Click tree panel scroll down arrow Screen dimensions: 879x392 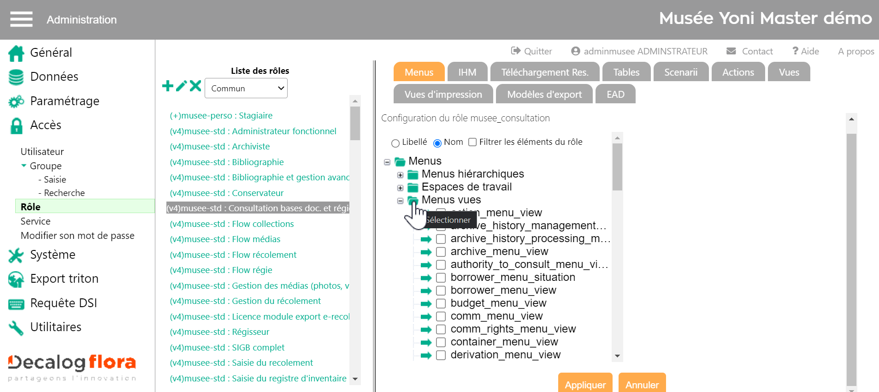[618, 356]
